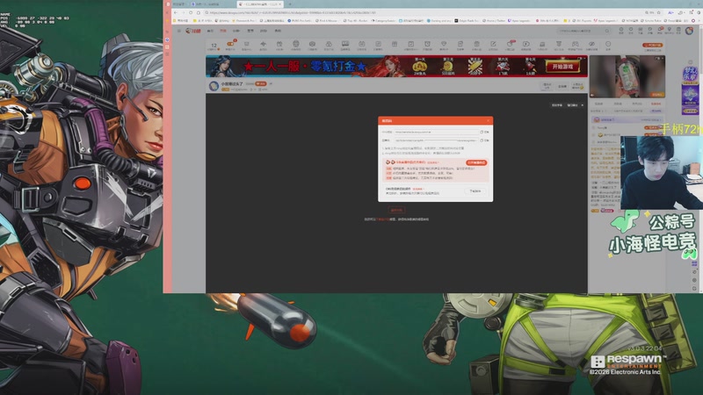Image resolution: width=703 pixels, height=395 pixels.
Task: Click the orange pill button inside dialog
Action: [x=476, y=162]
